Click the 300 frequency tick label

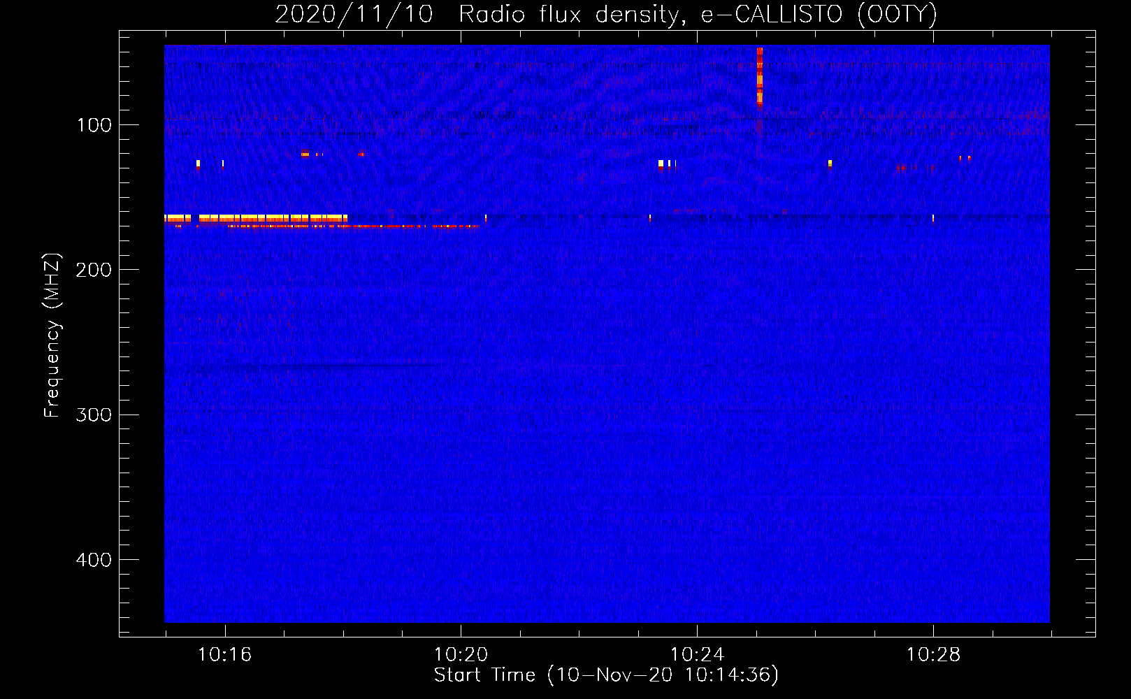pos(94,415)
